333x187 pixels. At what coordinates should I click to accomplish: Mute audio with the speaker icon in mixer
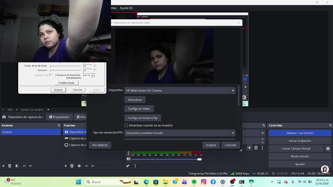tap(129, 159)
